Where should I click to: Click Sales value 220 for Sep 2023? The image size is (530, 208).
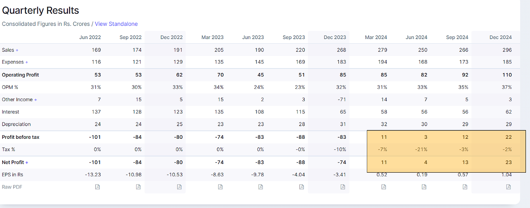point(300,50)
